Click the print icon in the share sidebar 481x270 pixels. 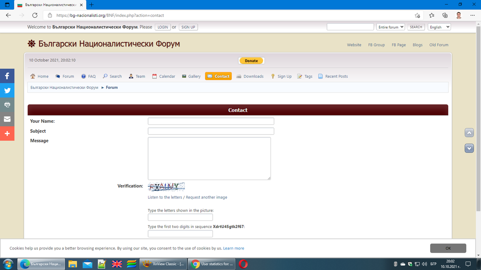pos(7,105)
